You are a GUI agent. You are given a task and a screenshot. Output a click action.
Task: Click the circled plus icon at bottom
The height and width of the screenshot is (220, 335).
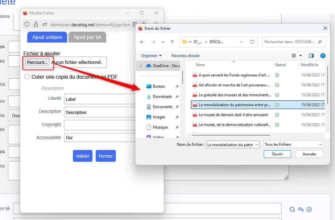[309, 209]
